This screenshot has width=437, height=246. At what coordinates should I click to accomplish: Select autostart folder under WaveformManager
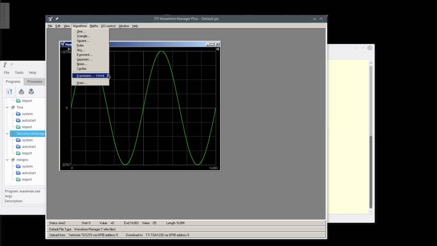pyautogui.click(x=29, y=147)
